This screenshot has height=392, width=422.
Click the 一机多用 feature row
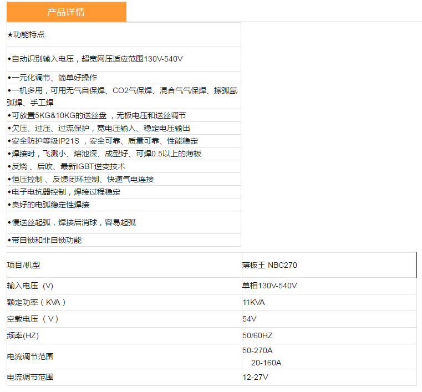click(x=124, y=96)
